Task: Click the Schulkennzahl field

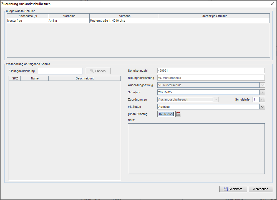Action: [211, 71]
